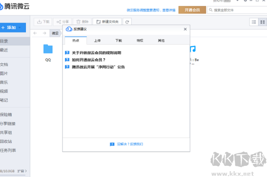Expand the 添加 dropdown arrow
This screenshot has height=177, width=267.
(x=20, y=28)
